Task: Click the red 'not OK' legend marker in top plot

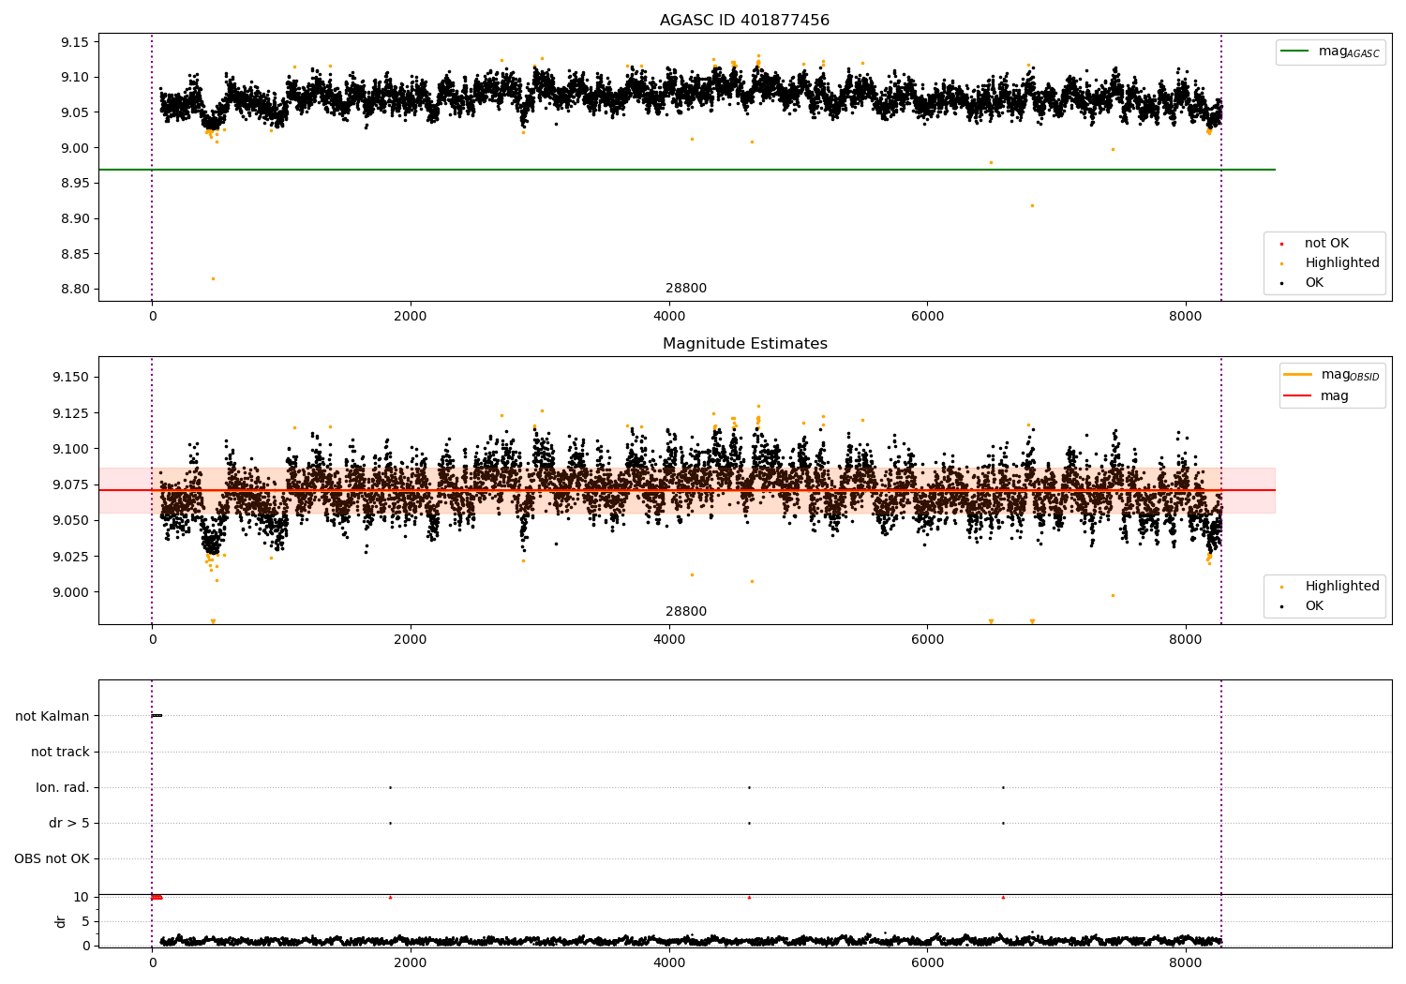Action: click(1282, 244)
